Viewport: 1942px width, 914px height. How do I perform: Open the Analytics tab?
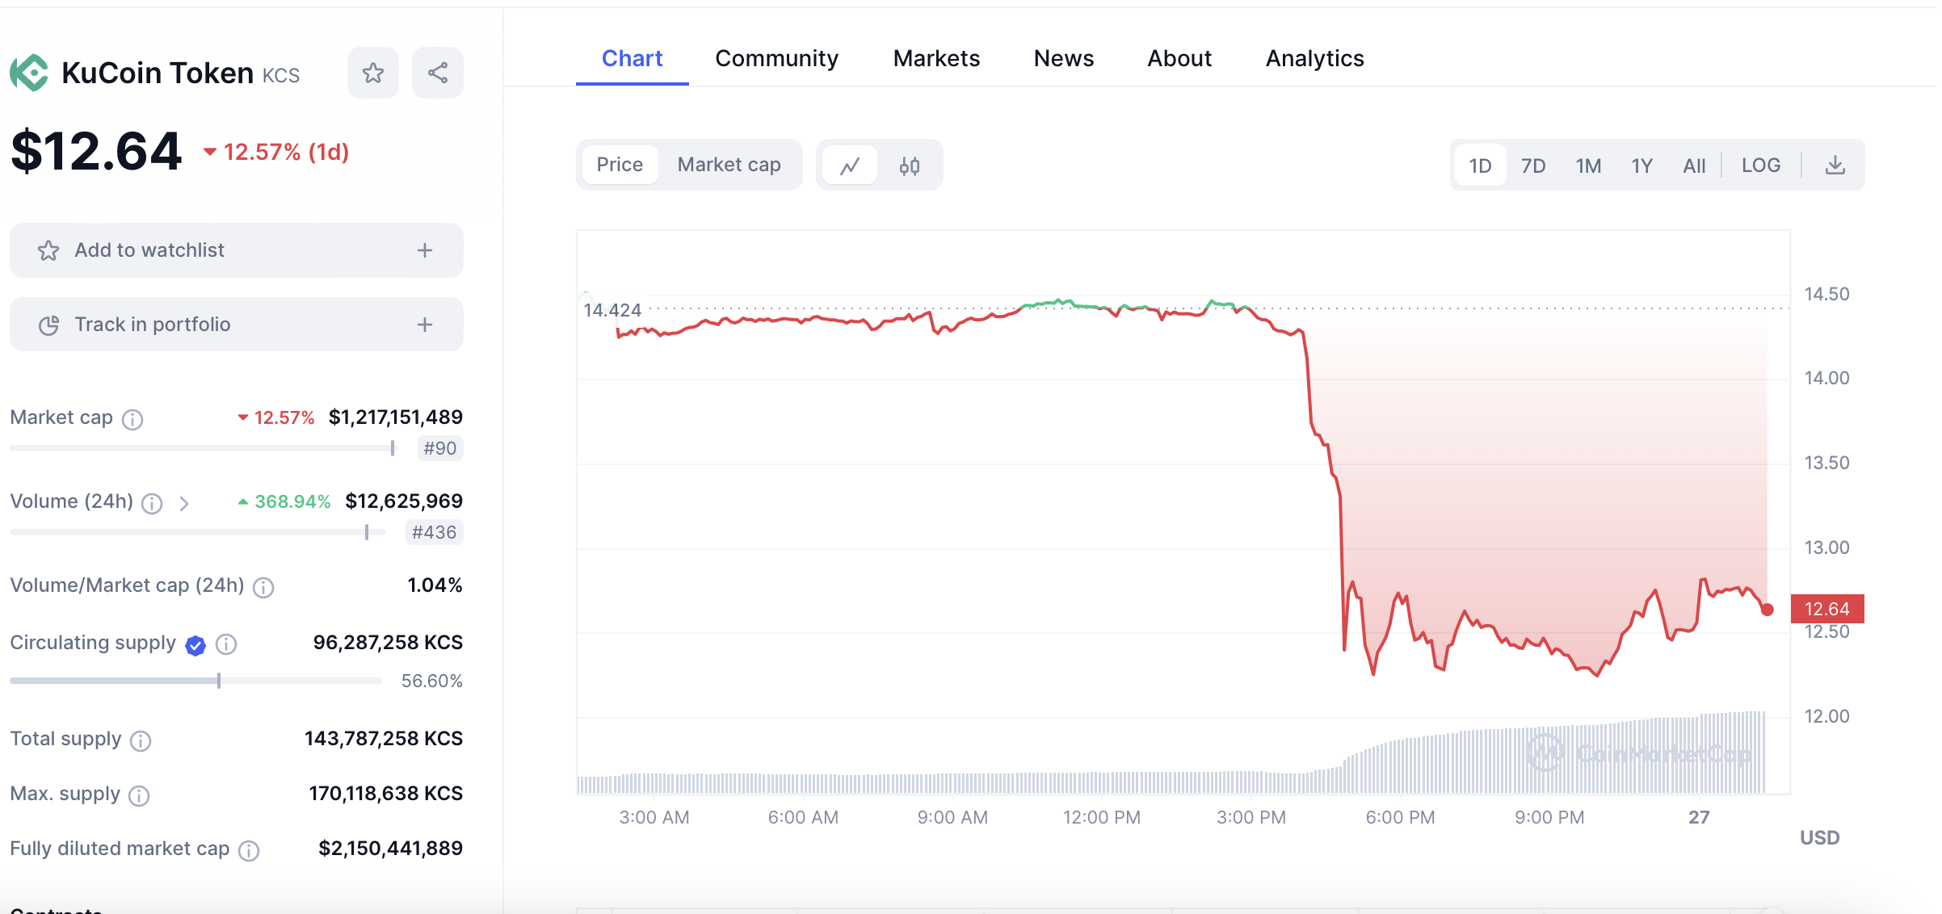(1314, 58)
